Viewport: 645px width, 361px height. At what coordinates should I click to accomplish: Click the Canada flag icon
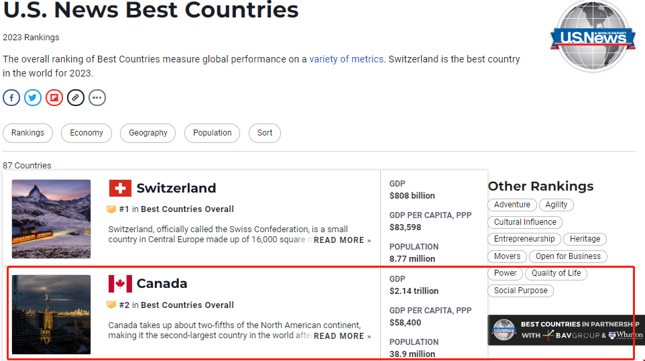(120, 284)
